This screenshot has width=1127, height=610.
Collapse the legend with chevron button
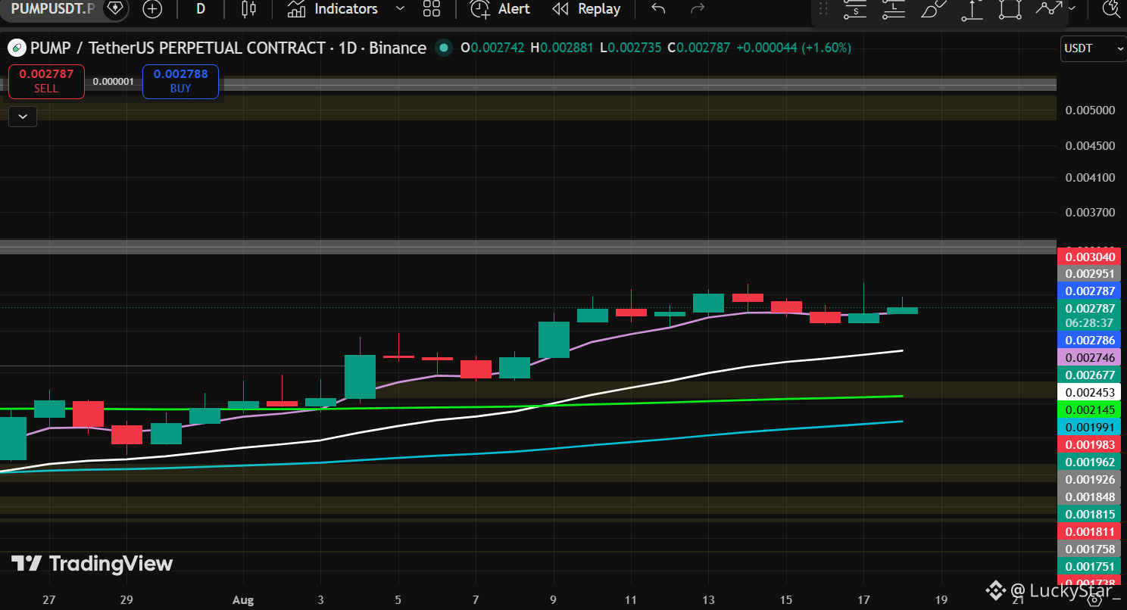[x=23, y=116]
